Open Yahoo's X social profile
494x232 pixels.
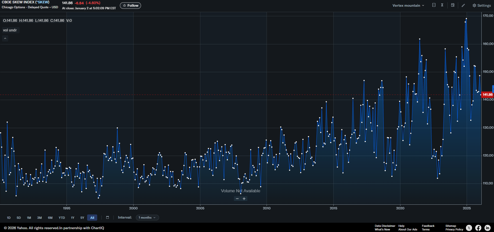[469, 228]
